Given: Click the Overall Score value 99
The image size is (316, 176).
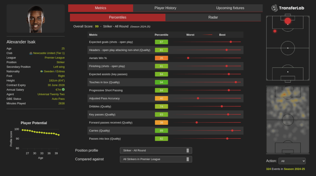Looking at the screenshot, I should click(x=97, y=26).
